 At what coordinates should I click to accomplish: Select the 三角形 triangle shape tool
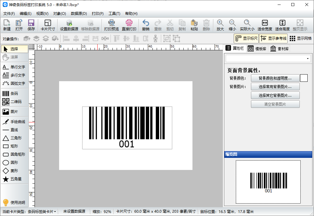[x=15, y=138]
